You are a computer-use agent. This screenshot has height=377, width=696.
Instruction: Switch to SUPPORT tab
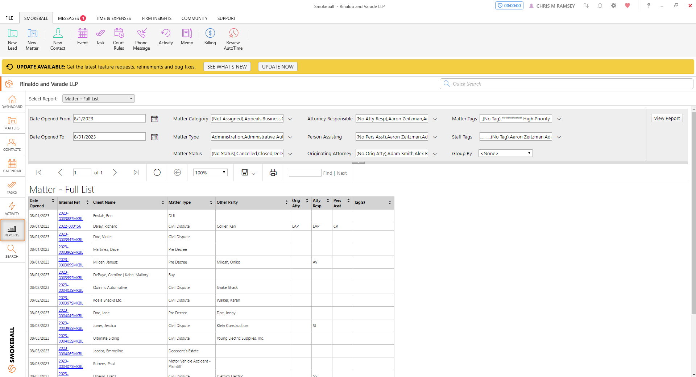point(226,18)
